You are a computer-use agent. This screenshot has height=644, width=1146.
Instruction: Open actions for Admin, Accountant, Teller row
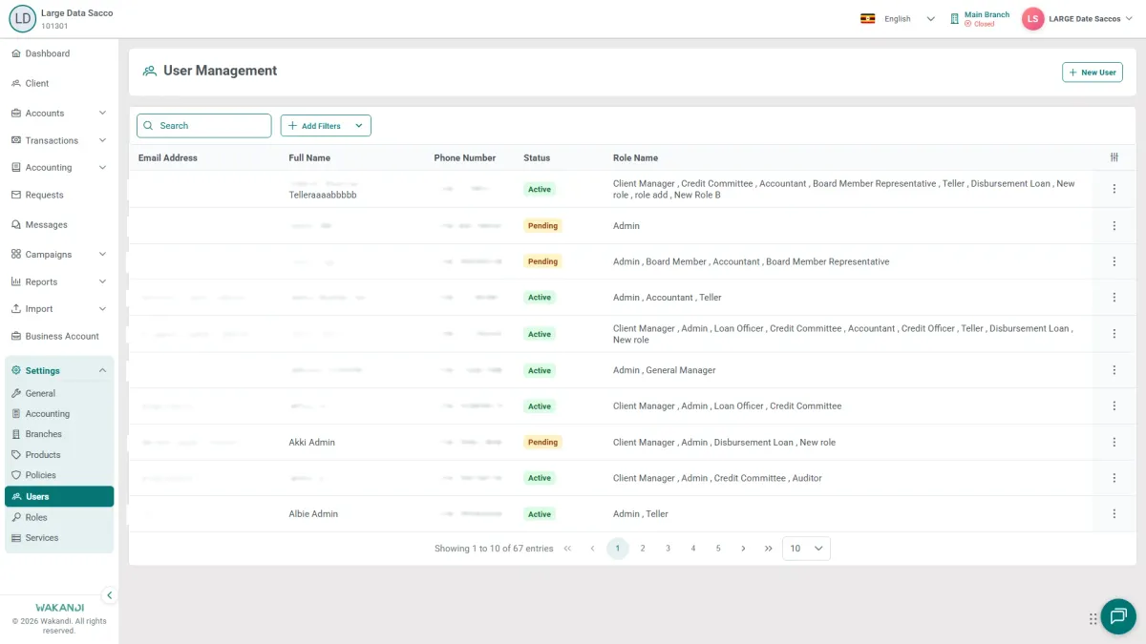click(x=1114, y=297)
